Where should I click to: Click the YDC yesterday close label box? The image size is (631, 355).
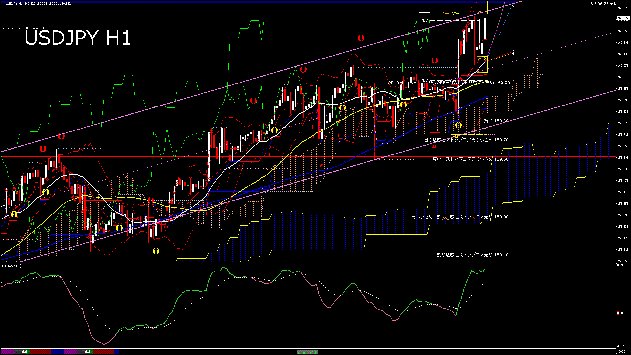click(x=424, y=20)
